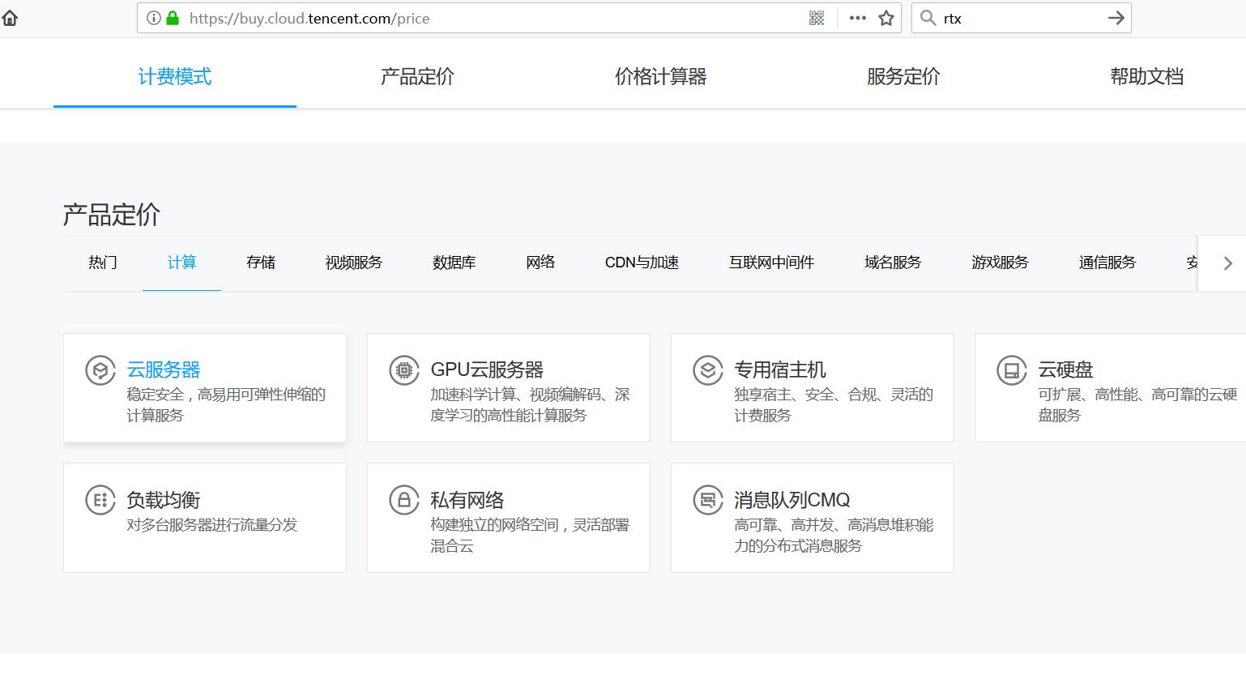Click the GPU云服务器 chip icon

403,369
